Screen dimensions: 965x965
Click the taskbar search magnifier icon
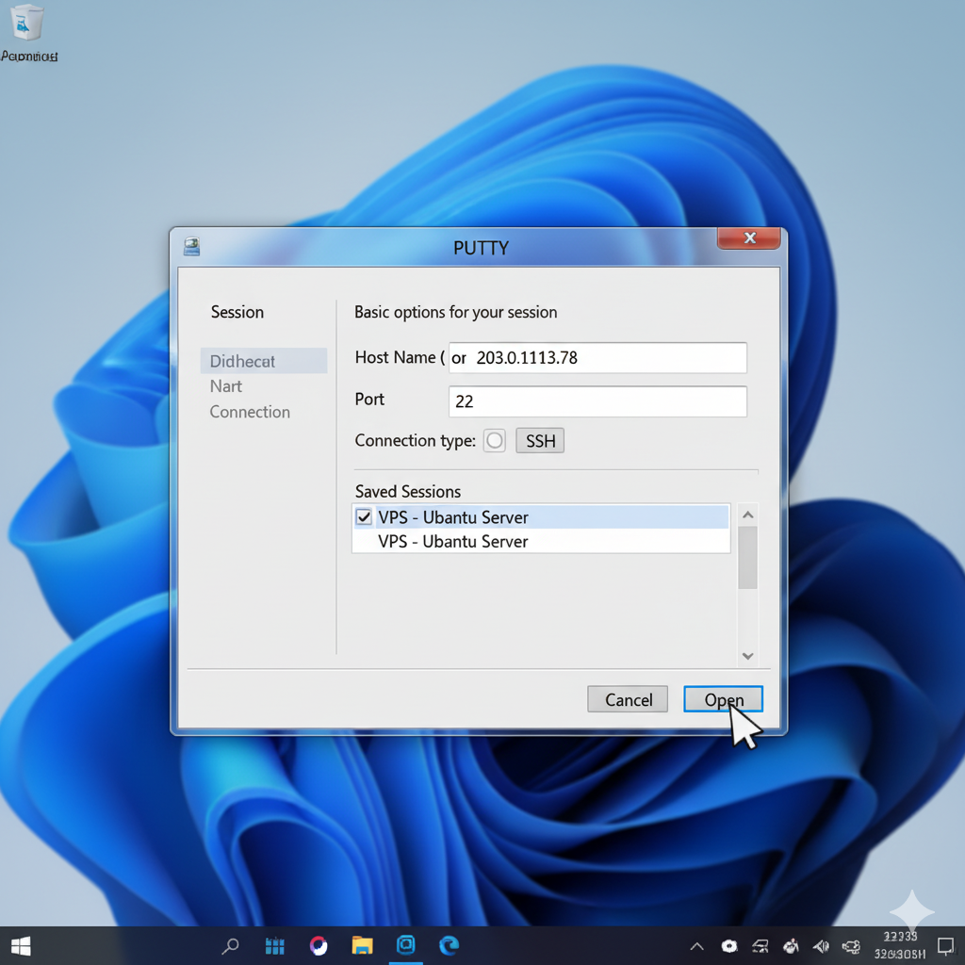click(x=230, y=946)
